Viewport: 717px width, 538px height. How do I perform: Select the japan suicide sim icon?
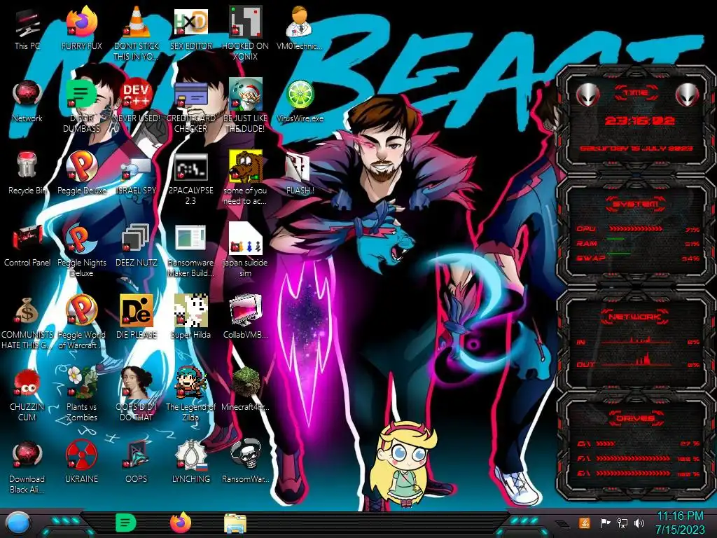(x=245, y=249)
